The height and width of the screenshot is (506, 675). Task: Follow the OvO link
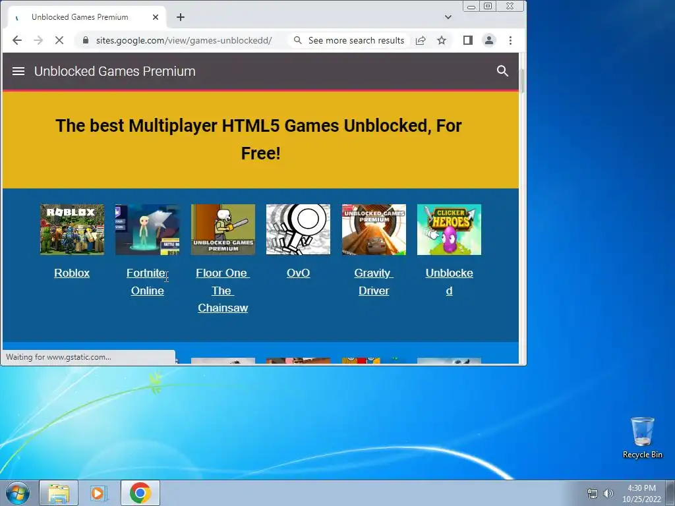coord(299,273)
